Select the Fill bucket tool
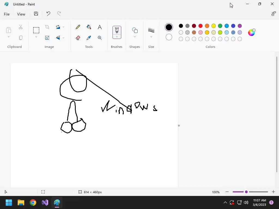Image resolution: width=279 pixels, height=209 pixels. pos(89,27)
